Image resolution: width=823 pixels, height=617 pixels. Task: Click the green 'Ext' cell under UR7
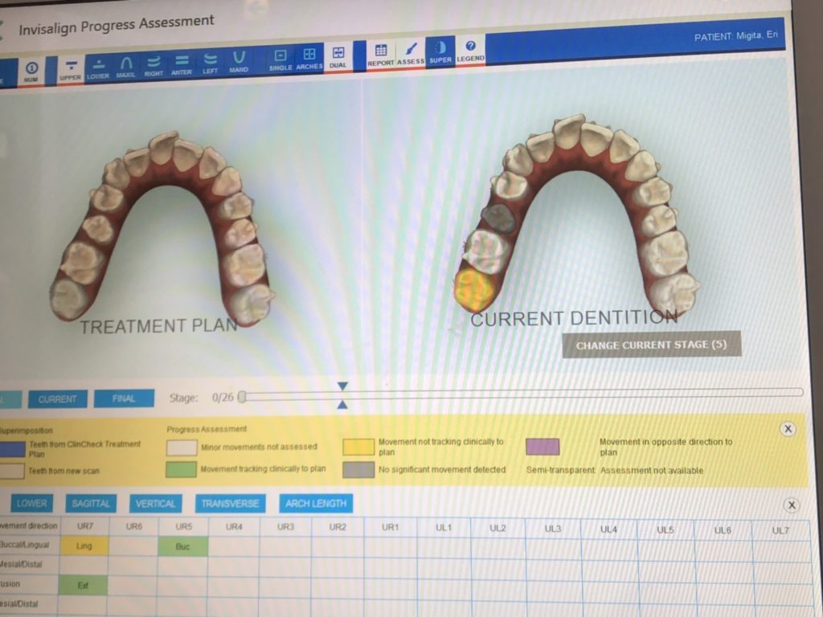pyautogui.click(x=84, y=585)
